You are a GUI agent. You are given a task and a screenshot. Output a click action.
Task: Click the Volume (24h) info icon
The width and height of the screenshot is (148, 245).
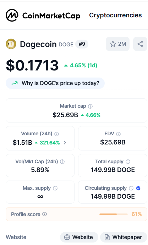(56, 134)
